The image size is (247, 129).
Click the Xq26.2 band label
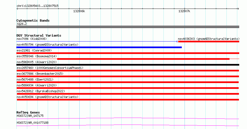22,24
